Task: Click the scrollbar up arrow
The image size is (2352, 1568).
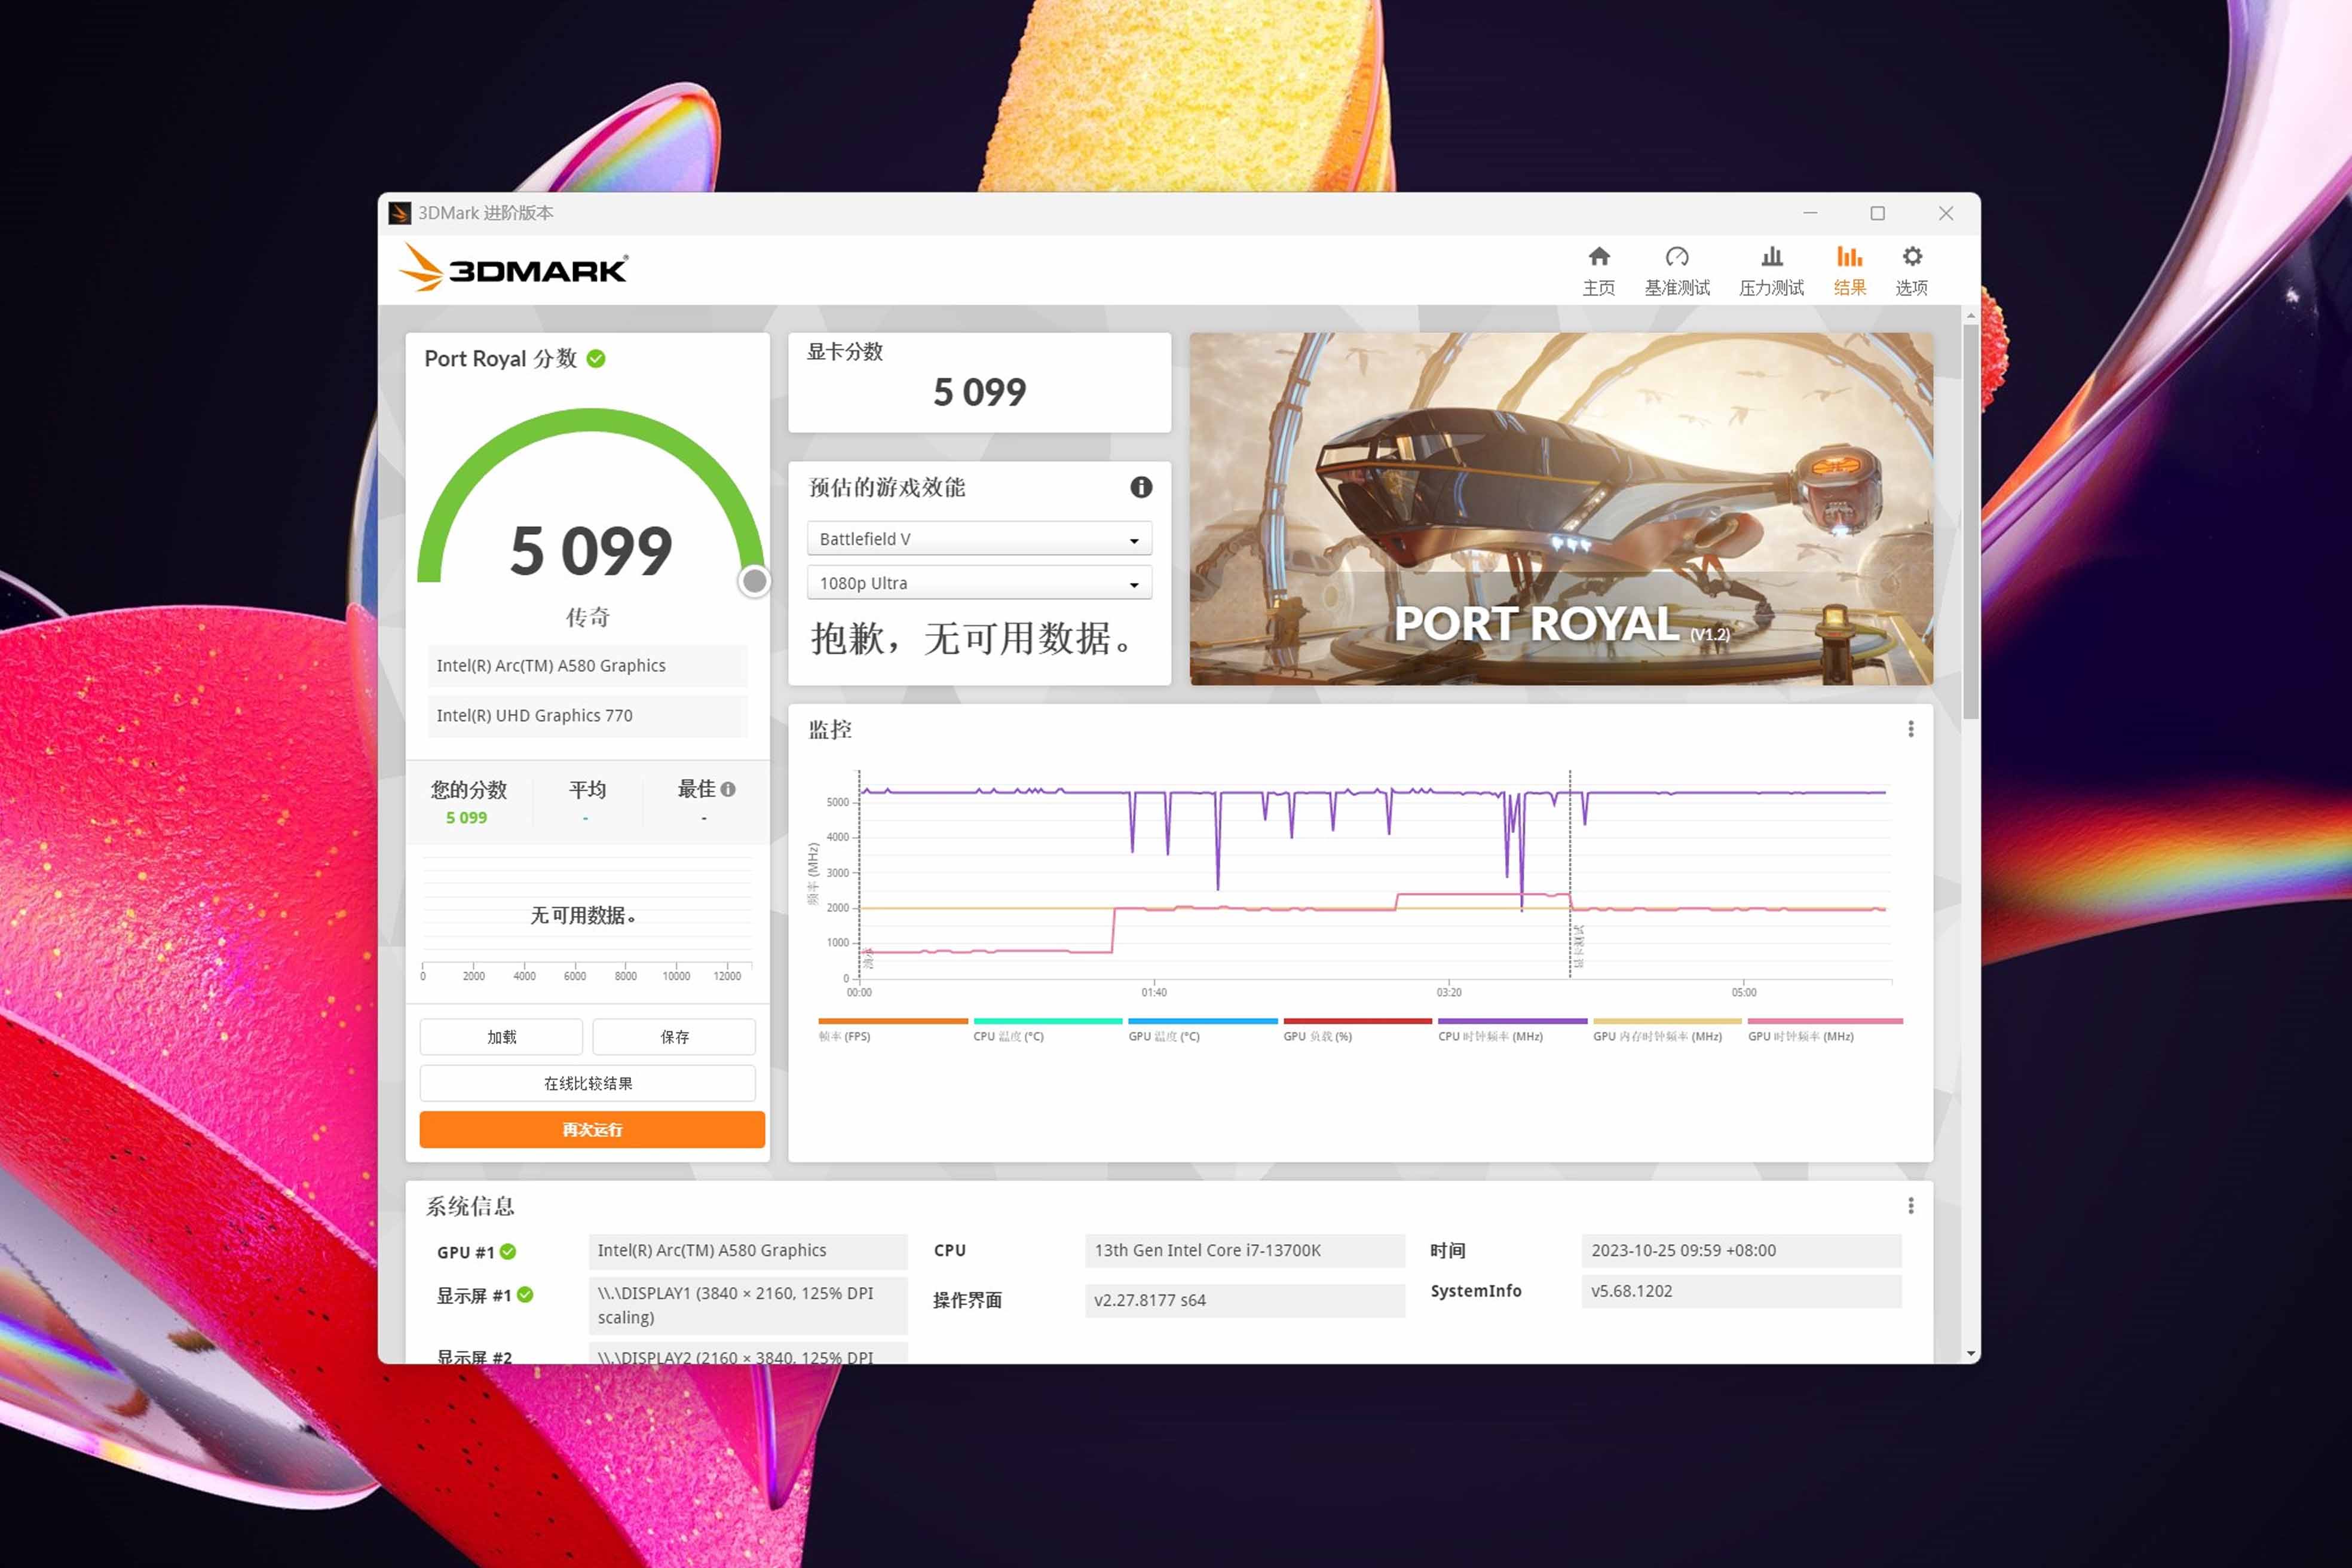Action: click(1971, 315)
